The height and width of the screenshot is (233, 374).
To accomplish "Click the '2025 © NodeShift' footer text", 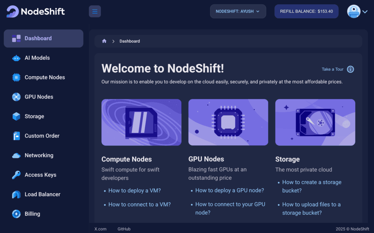I will click(x=352, y=229).
